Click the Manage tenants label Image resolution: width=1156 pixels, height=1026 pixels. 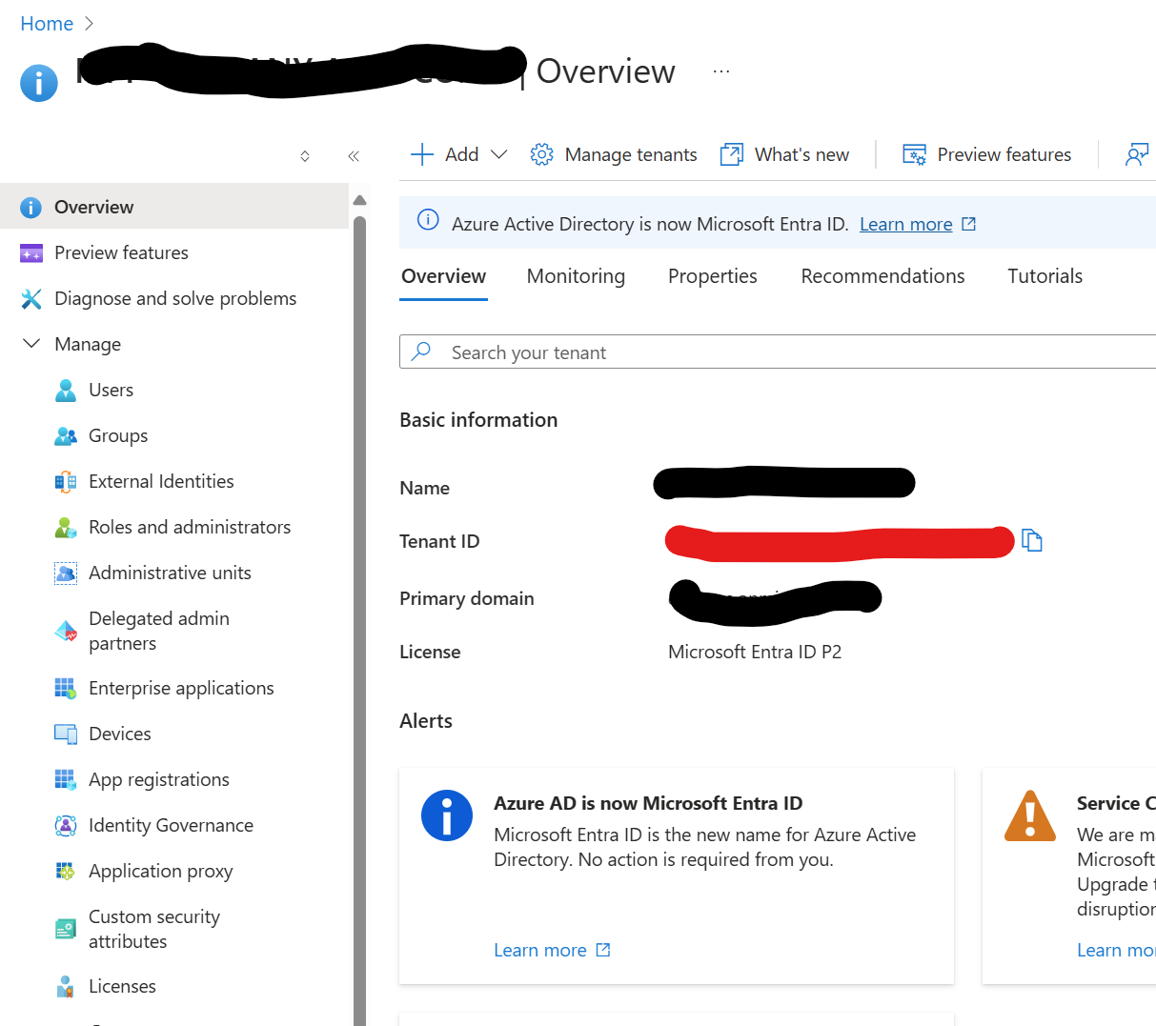(x=631, y=154)
